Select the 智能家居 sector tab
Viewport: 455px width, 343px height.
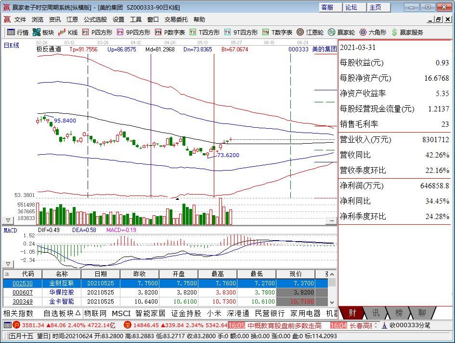pos(150,313)
